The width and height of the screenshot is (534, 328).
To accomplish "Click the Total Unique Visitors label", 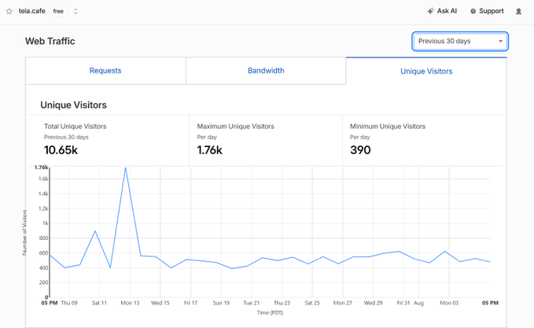I will (75, 127).
